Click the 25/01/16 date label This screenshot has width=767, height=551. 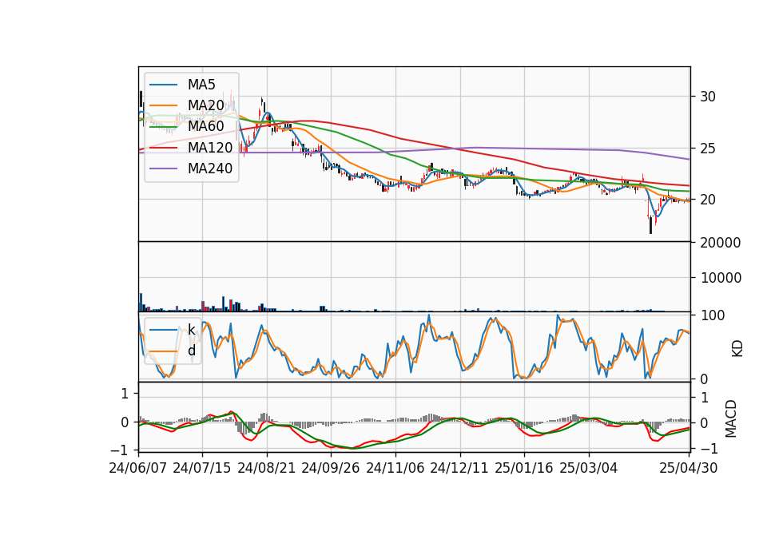coord(524,468)
